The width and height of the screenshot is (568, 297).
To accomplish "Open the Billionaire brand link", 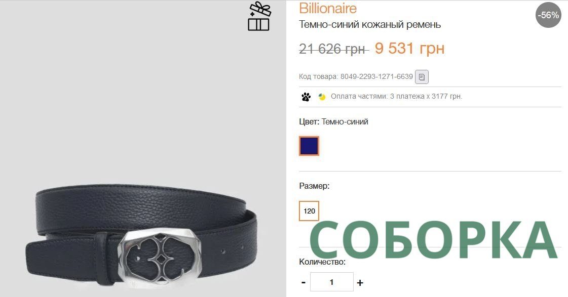I will point(327,8).
